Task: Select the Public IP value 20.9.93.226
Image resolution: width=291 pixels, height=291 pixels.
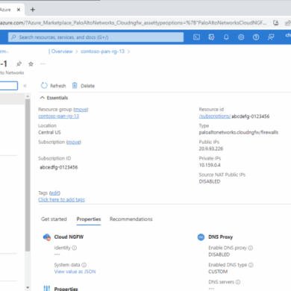Action: (211, 148)
